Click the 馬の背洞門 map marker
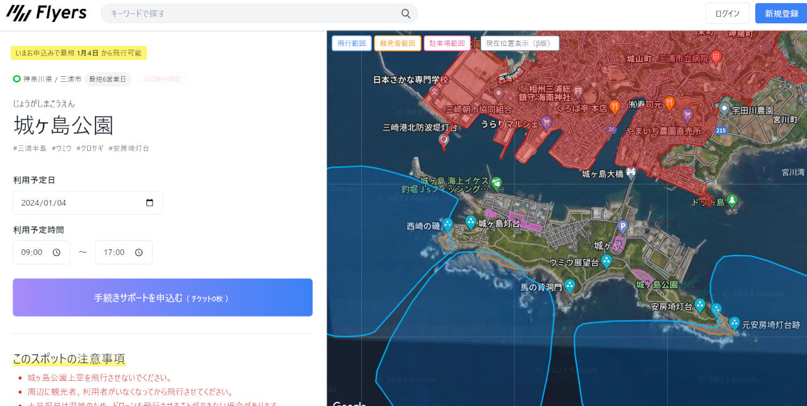This screenshot has height=406, width=807. (x=569, y=286)
